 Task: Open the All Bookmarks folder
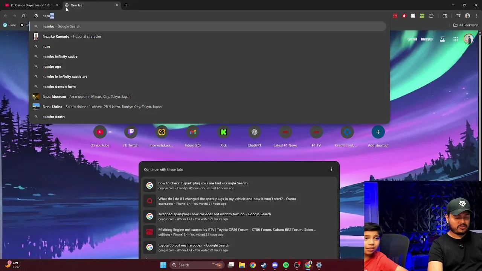(466, 25)
